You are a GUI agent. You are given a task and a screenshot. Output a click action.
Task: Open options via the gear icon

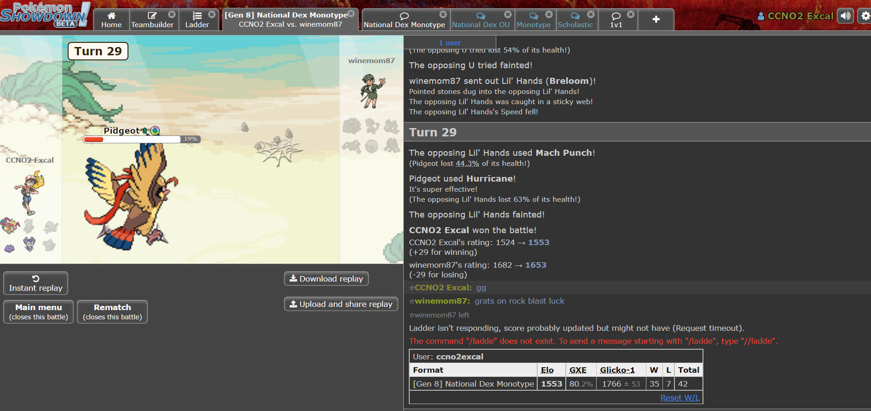pos(865,16)
